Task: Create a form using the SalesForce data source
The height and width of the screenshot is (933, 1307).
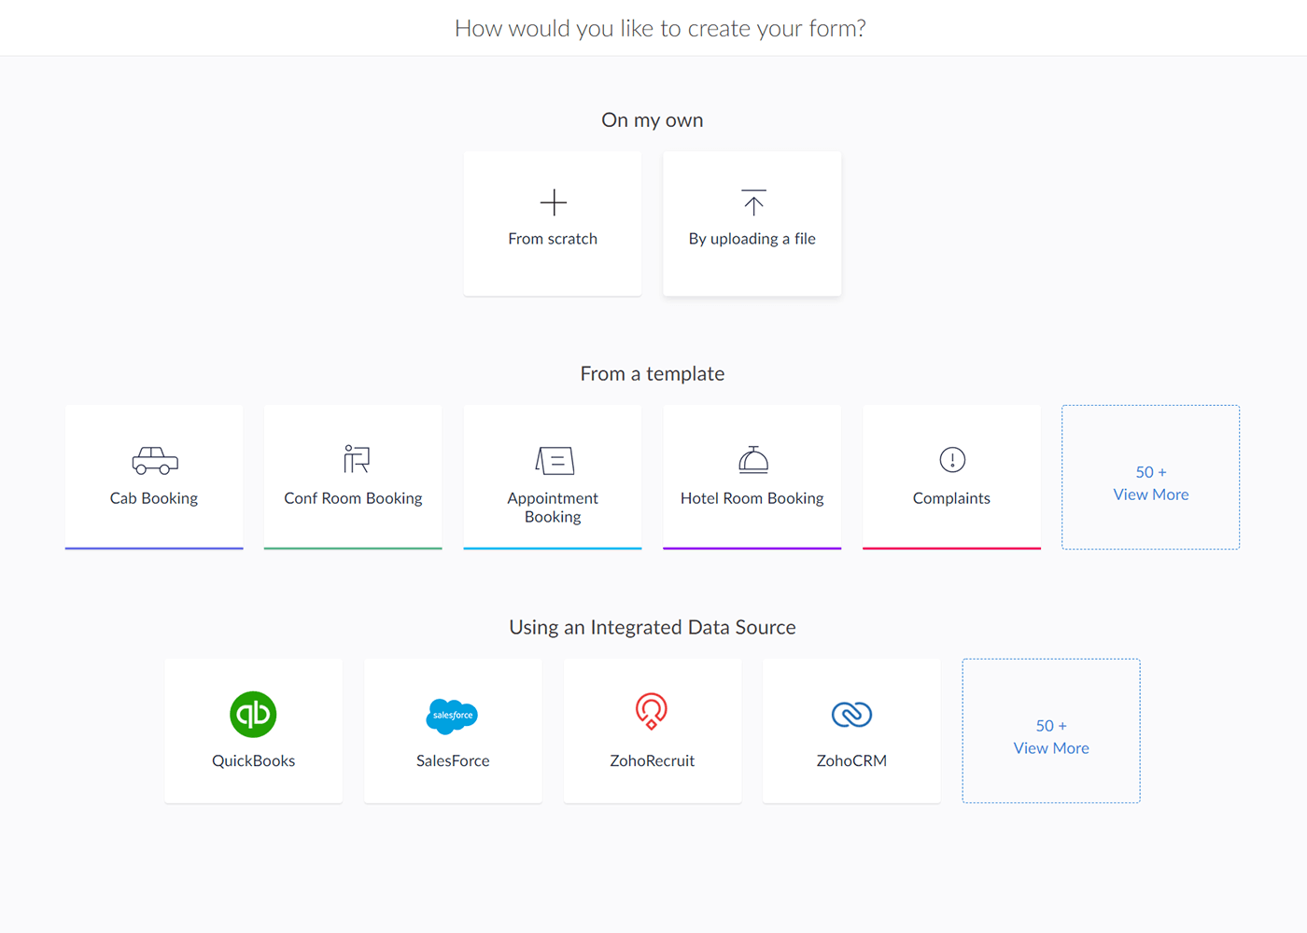Action: [453, 731]
